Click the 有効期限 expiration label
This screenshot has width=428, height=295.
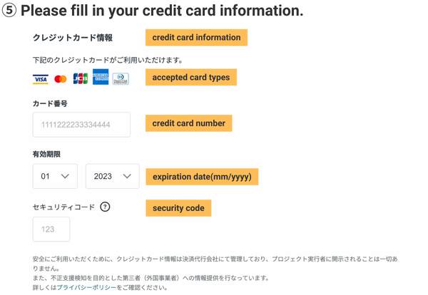point(46,154)
